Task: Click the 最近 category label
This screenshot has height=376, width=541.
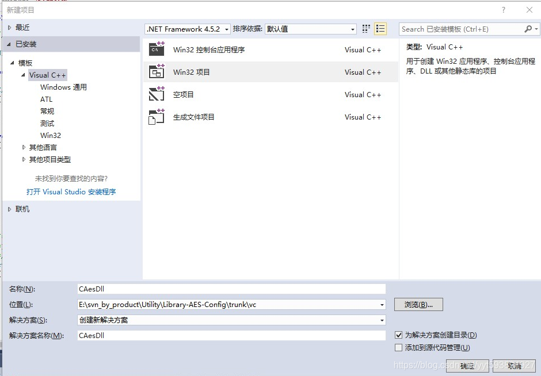Action: point(22,27)
